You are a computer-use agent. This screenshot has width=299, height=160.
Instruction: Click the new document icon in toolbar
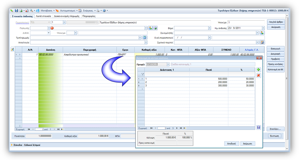[21, 10]
